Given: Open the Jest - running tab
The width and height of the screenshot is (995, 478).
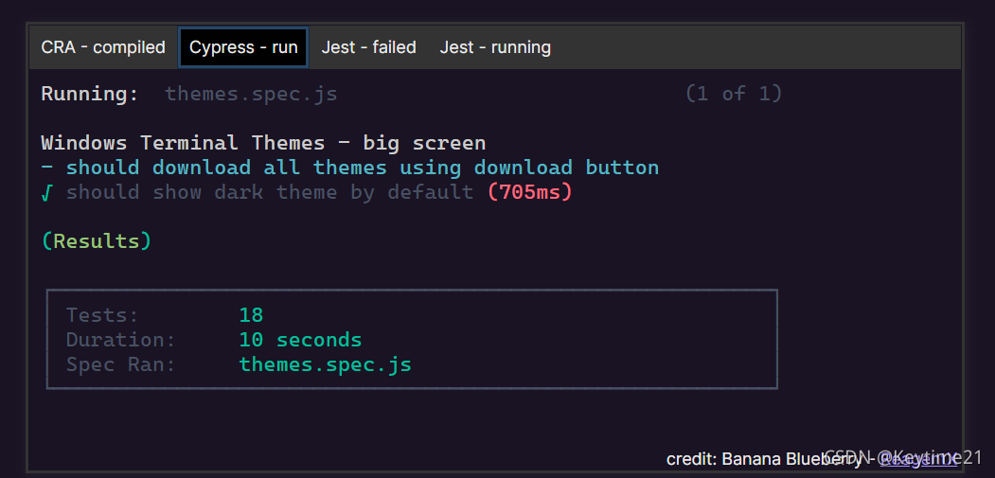Looking at the screenshot, I should (495, 47).
